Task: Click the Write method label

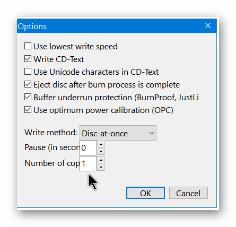Action: click(x=51, y=133)
